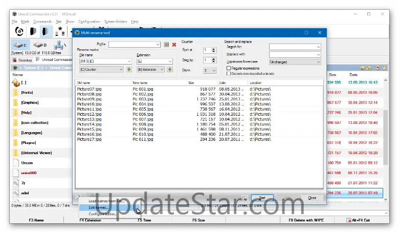Sort by New name column header

click(x=158, y=83)
